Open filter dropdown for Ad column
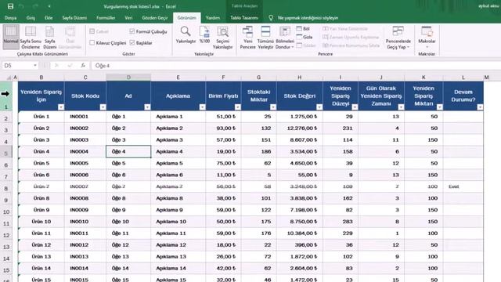Viewport: 501px width, 282px height. pyautogui.click(x=147, y=107)
